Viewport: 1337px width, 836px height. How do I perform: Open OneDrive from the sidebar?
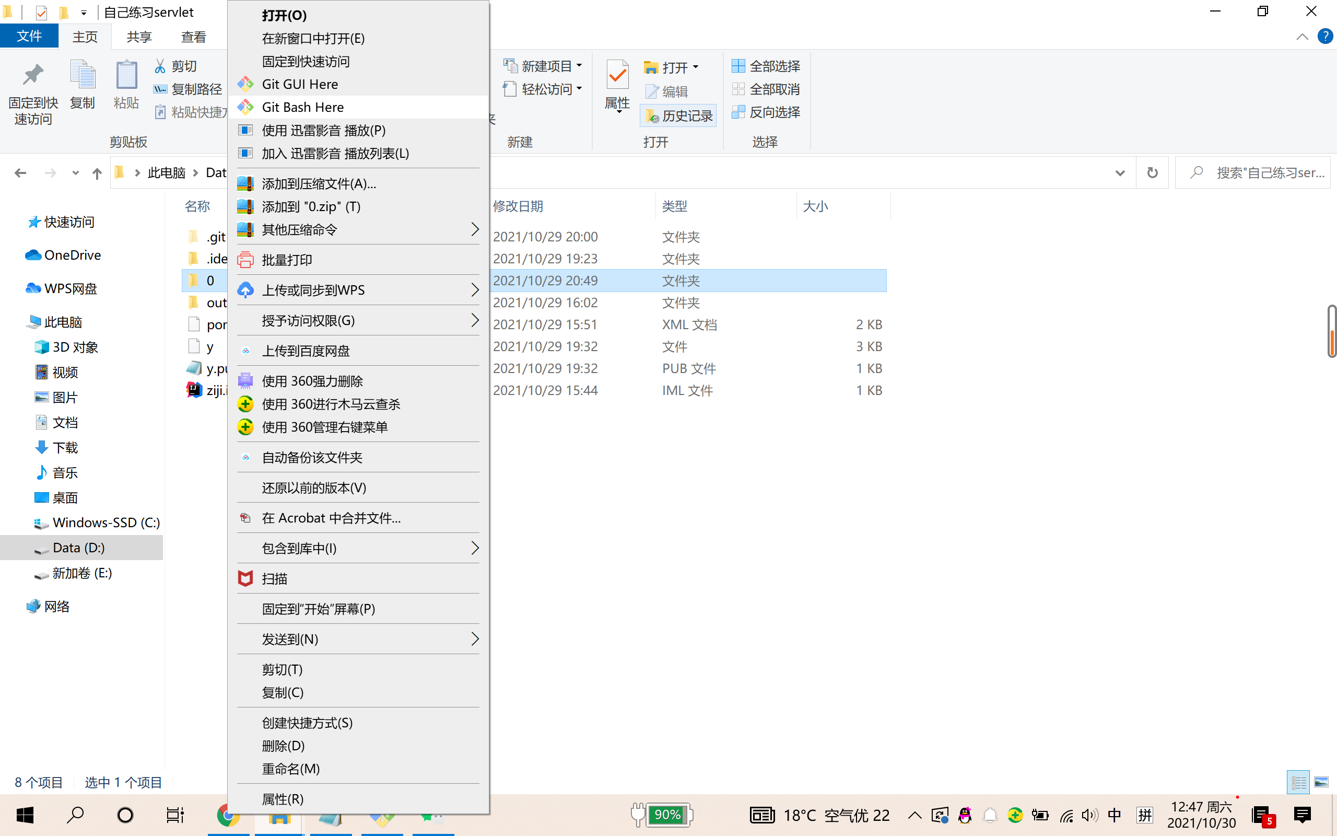(x=73, y=255)
